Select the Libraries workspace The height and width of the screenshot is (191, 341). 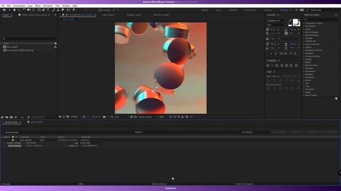(x=268, y=10)
